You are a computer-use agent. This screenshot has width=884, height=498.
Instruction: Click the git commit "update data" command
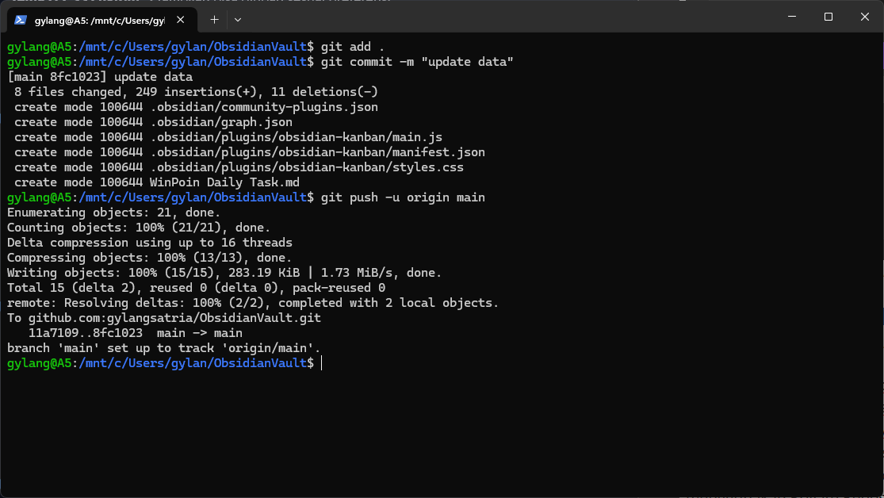[x=417, y=62]
